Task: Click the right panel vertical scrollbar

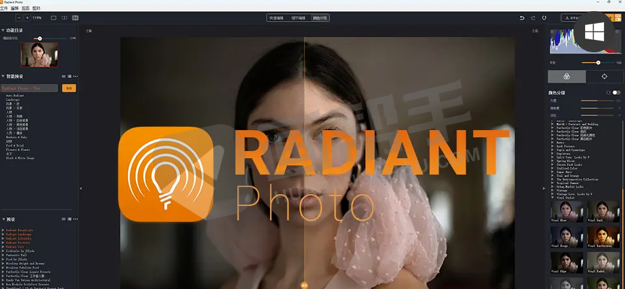Action: 623,239
